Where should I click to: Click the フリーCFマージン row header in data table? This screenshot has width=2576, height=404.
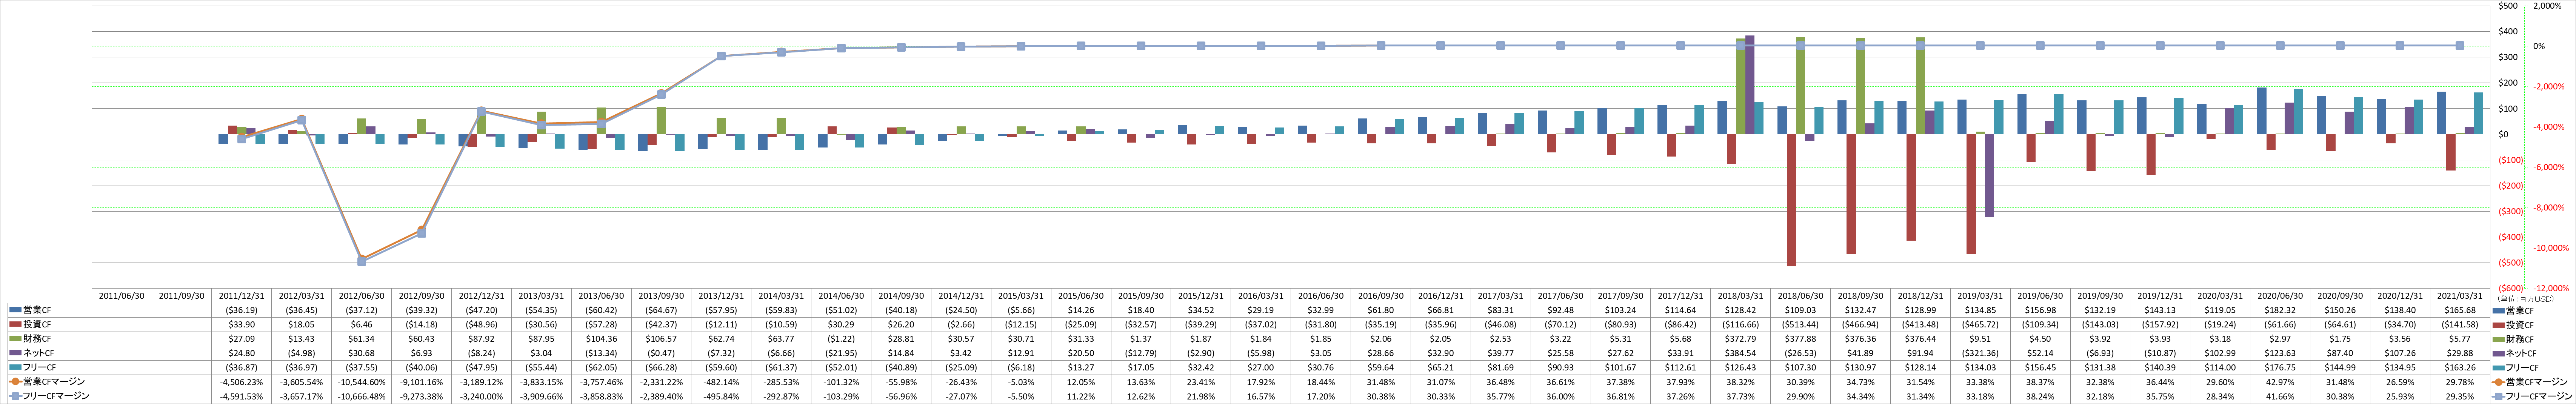(x=50, y=396)
